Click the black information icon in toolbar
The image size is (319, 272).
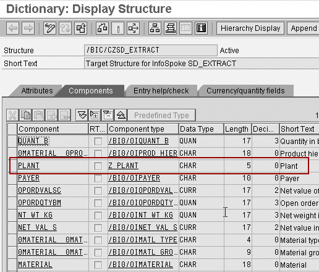tap(201, 28)
